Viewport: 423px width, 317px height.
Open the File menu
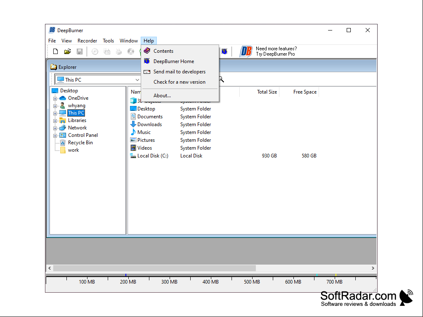click(x=52, y=41)
